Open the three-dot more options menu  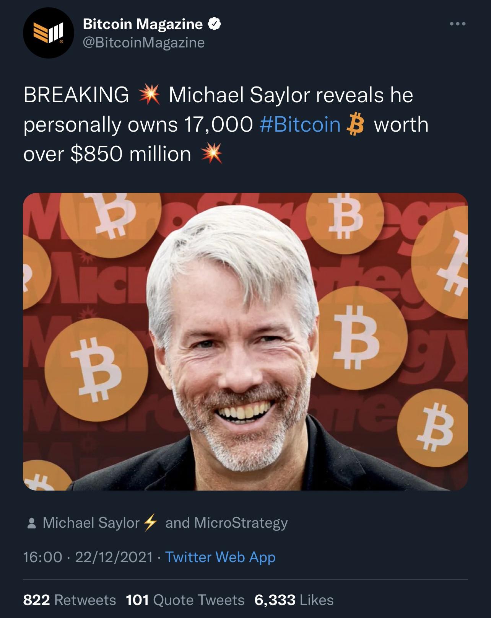click(x=457, y=24)
